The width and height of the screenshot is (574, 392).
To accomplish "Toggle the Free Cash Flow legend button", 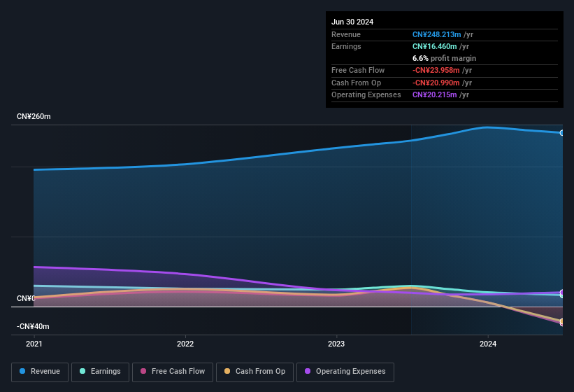I will (x=173, y=372).
